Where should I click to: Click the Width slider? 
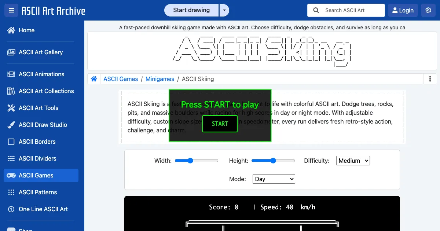[197, 161]
